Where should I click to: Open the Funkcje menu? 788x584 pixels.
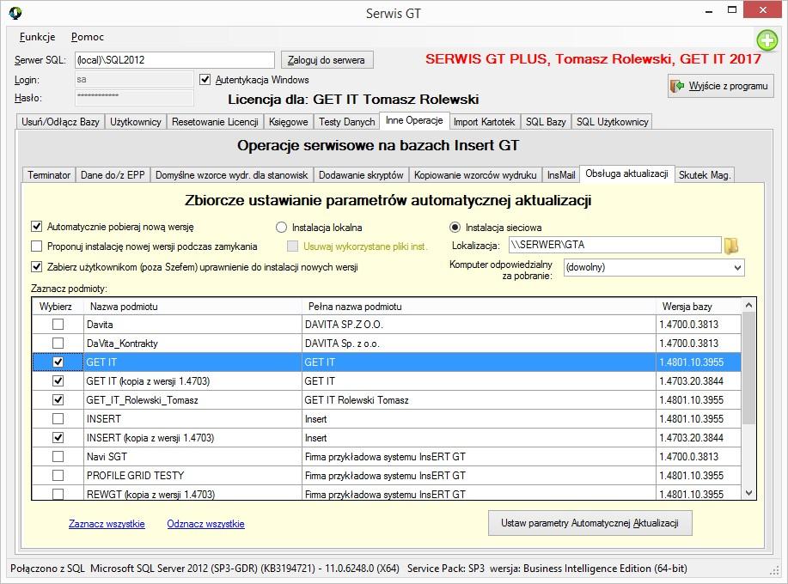[x=37, y=37]
